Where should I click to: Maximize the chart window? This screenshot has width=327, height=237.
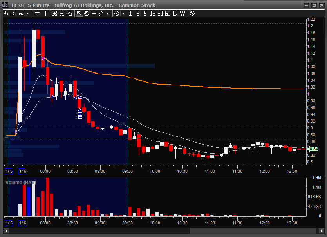pos(314,5)
